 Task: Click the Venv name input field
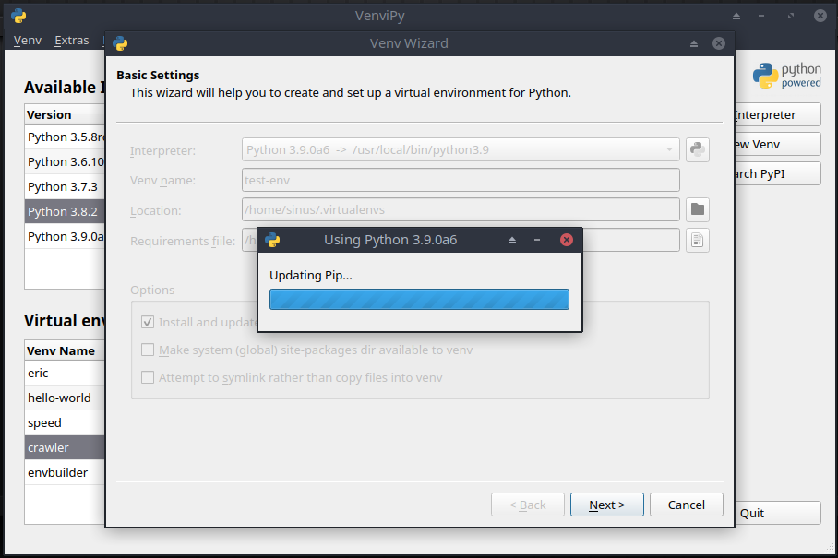pos(461,180)
